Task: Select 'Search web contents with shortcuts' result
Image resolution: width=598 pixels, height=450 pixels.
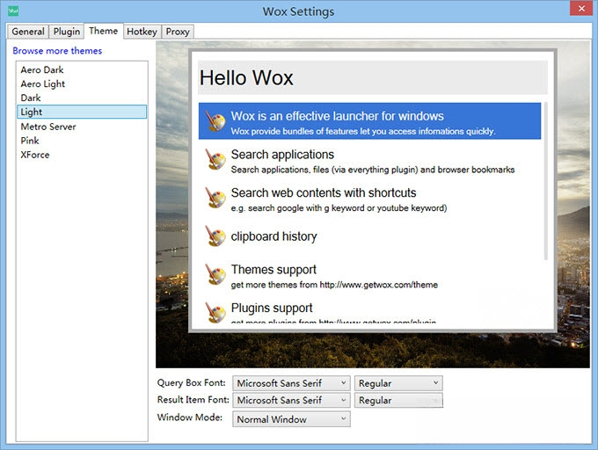Action: point(369,198)
